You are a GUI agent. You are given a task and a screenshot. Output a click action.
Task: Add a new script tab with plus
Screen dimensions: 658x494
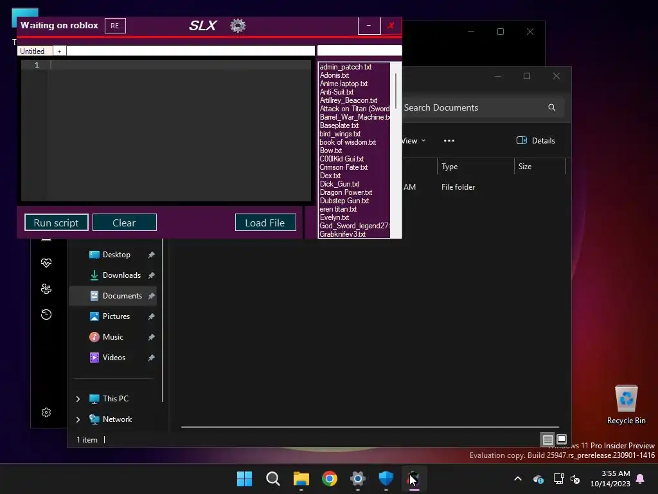pyautogui.click(x=59, y=51)
